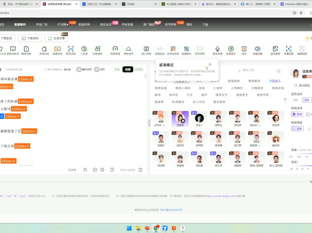Select the straw-hat woman voice card
This screenshot has height=233, width=312.
coord(275,139)
